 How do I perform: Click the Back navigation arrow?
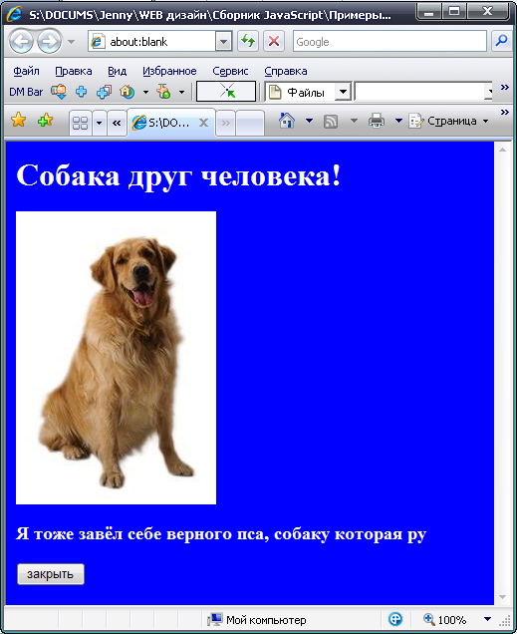click(x=21, y=41)
